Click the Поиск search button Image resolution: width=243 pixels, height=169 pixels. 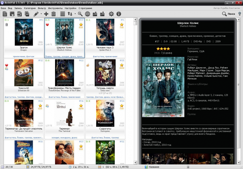[228, 14]
